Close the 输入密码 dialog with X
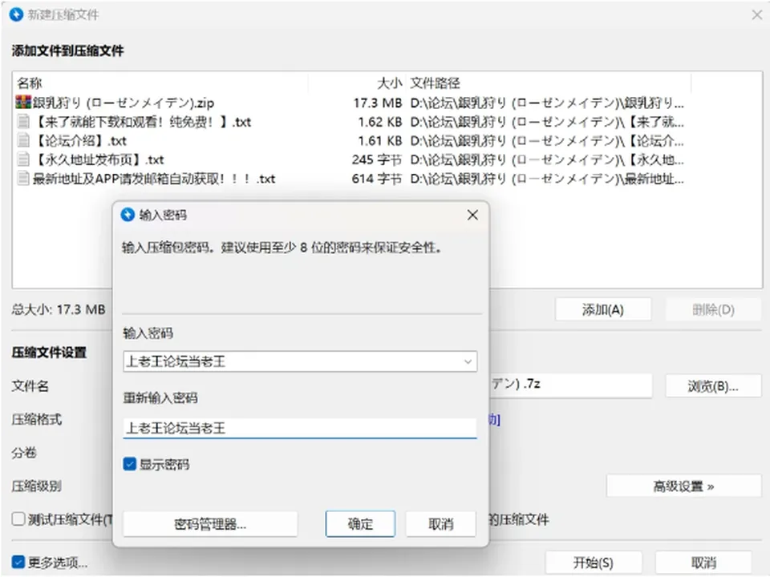The height and width of the screenshot is (577, 770). click(x=472, y=215)
